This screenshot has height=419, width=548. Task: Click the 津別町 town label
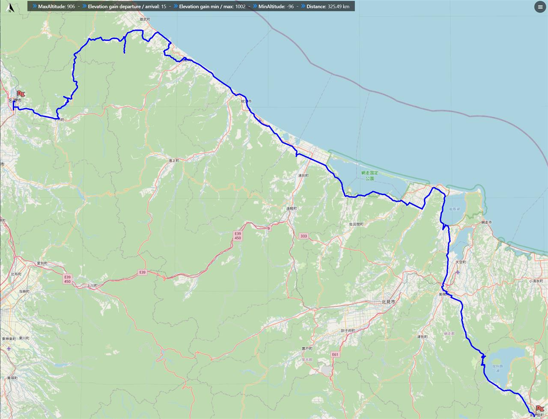pos(423,337)
